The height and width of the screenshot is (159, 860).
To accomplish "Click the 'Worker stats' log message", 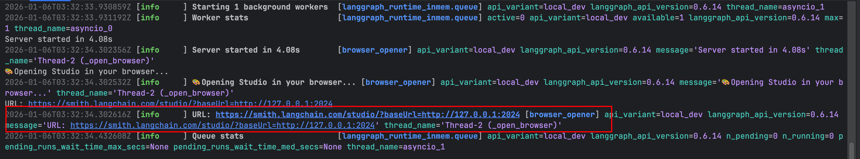I will 220,18.
